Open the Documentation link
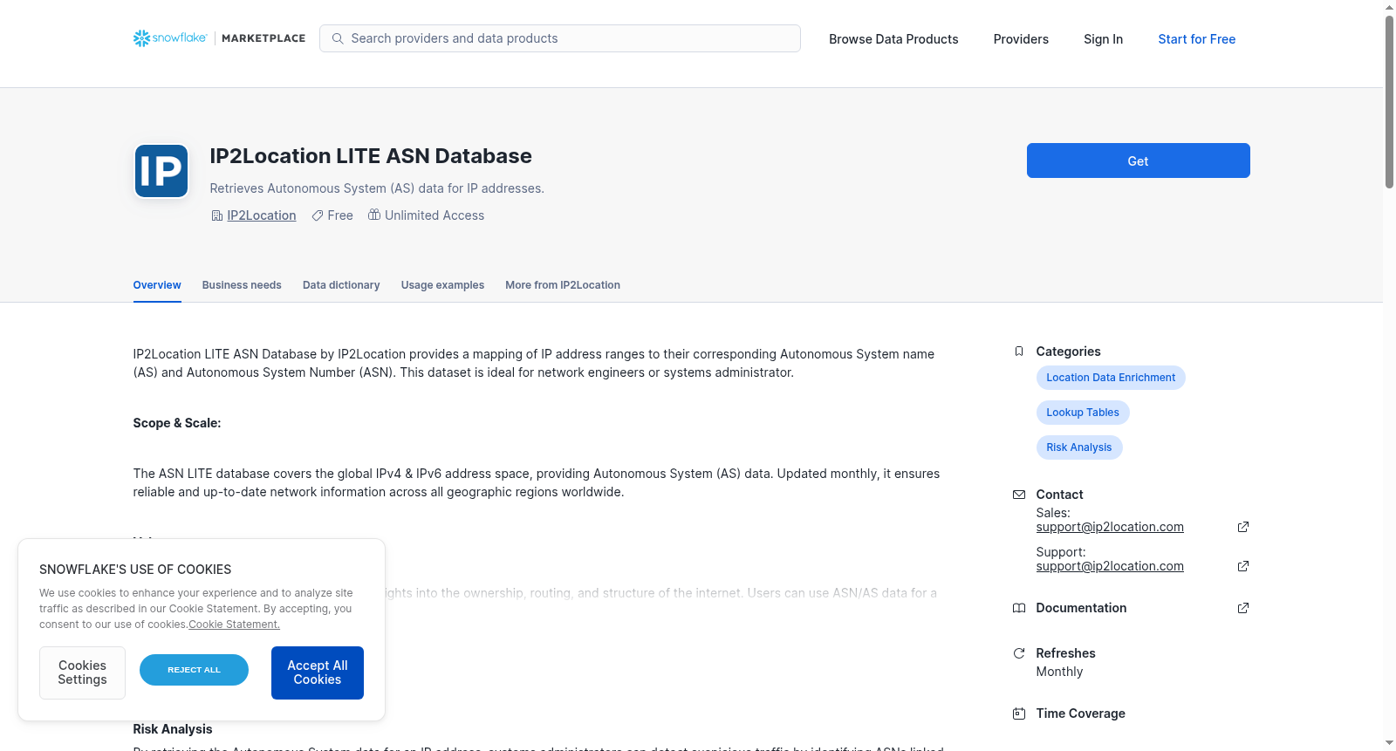1396x751 pixels. [1081, 608]
